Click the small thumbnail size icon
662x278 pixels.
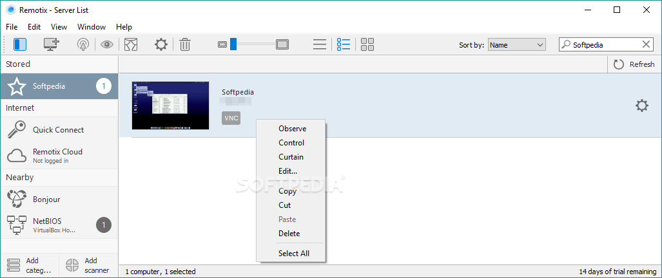coord(222,44)
